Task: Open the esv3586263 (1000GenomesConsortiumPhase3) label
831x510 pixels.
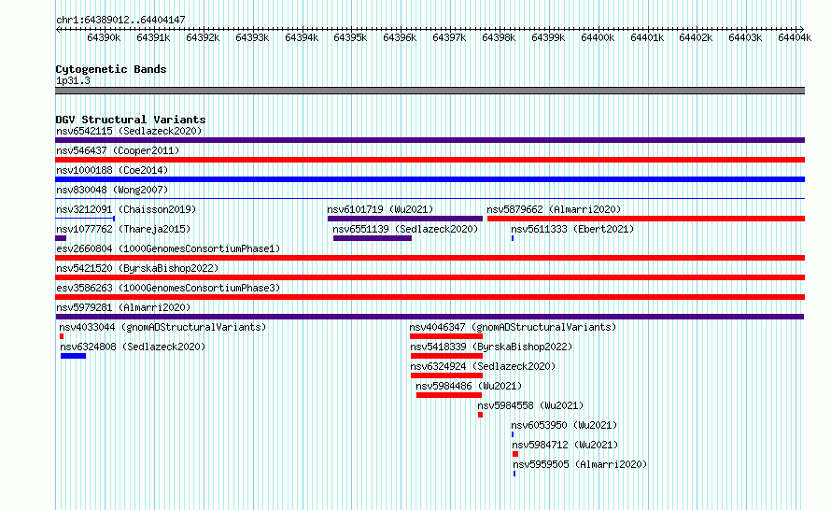Action: point(168,288)
